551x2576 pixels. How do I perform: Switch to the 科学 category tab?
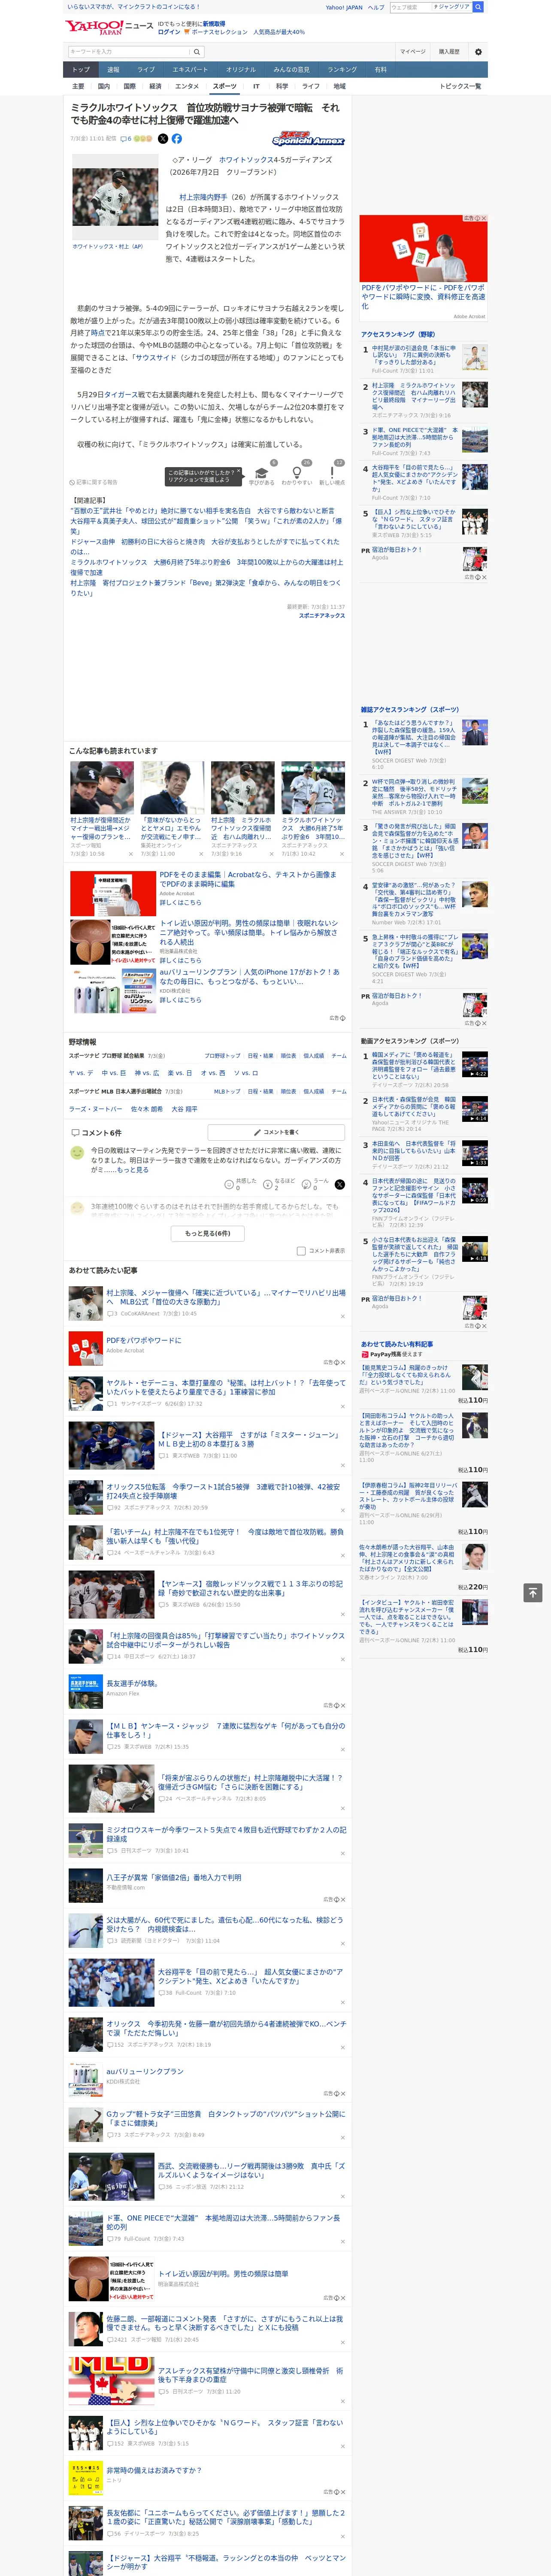(282, 86)
